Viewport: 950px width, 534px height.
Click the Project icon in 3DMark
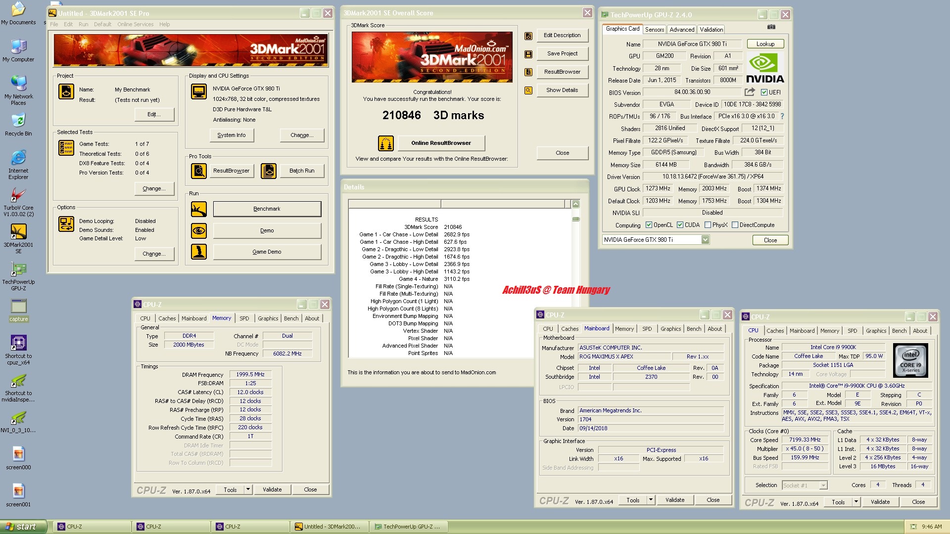click(66, 91)
